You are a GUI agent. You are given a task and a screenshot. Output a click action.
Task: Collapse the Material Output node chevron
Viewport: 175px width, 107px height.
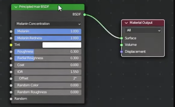pyautogui.click(x=126, y=23)
